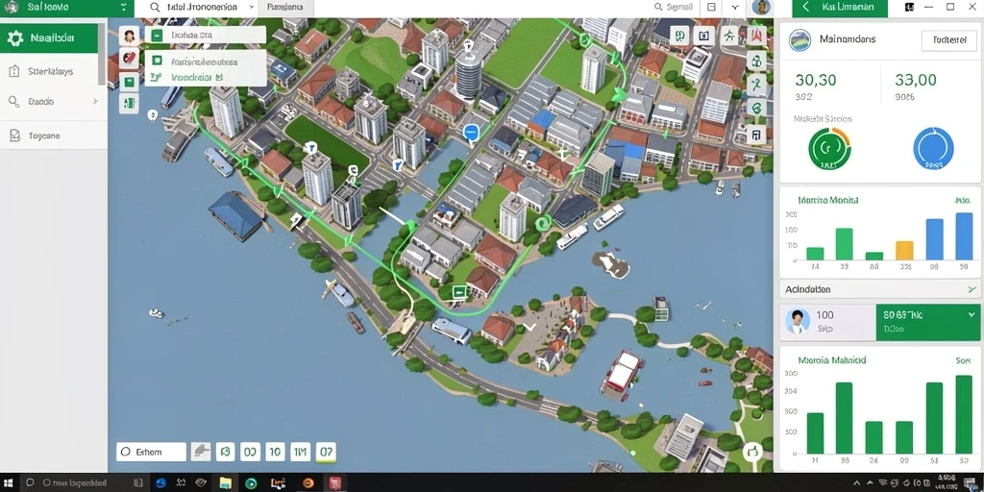This screenshot has width=984, height=492.
Task: Click the red tower icon in the map's top row
Action: 757,36
